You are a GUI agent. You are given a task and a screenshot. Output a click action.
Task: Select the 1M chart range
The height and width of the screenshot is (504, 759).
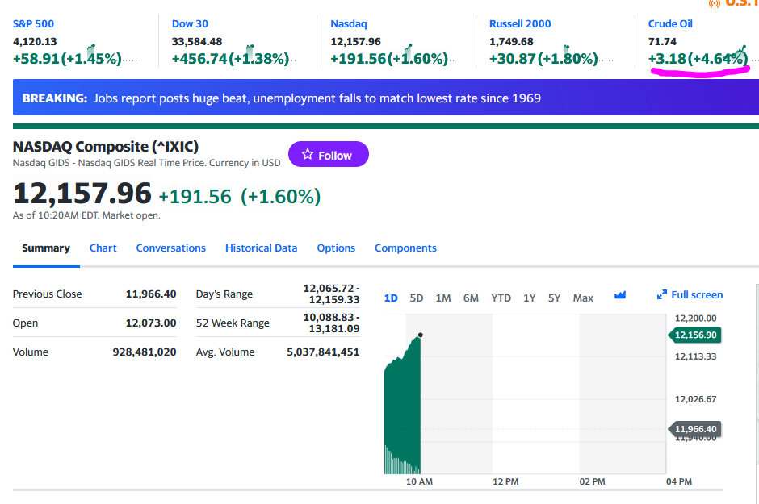coord(443,298)
